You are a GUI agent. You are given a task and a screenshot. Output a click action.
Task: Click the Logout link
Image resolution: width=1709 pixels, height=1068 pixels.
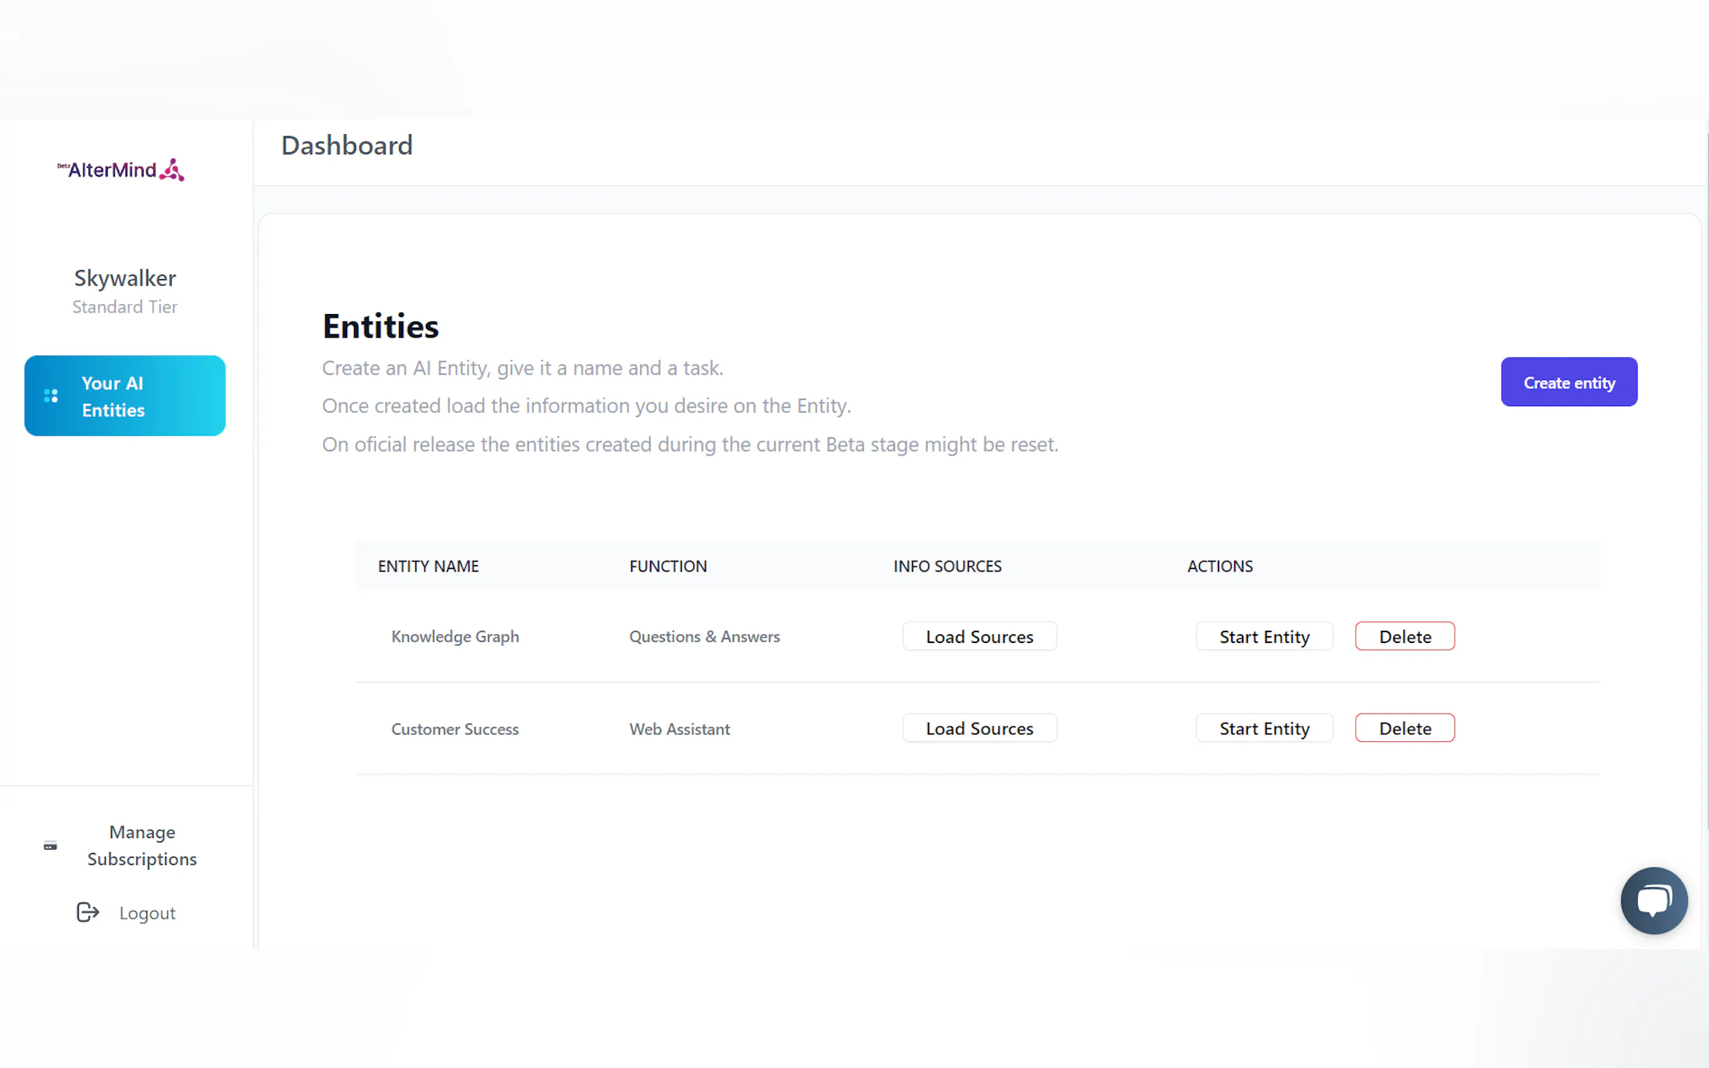(147, 913)
